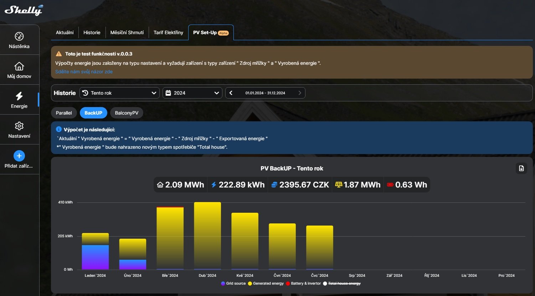Viewport: 535px width, 296px height.
Task: Open the Tento rok period dropdown
Action: tap(119, 93)
